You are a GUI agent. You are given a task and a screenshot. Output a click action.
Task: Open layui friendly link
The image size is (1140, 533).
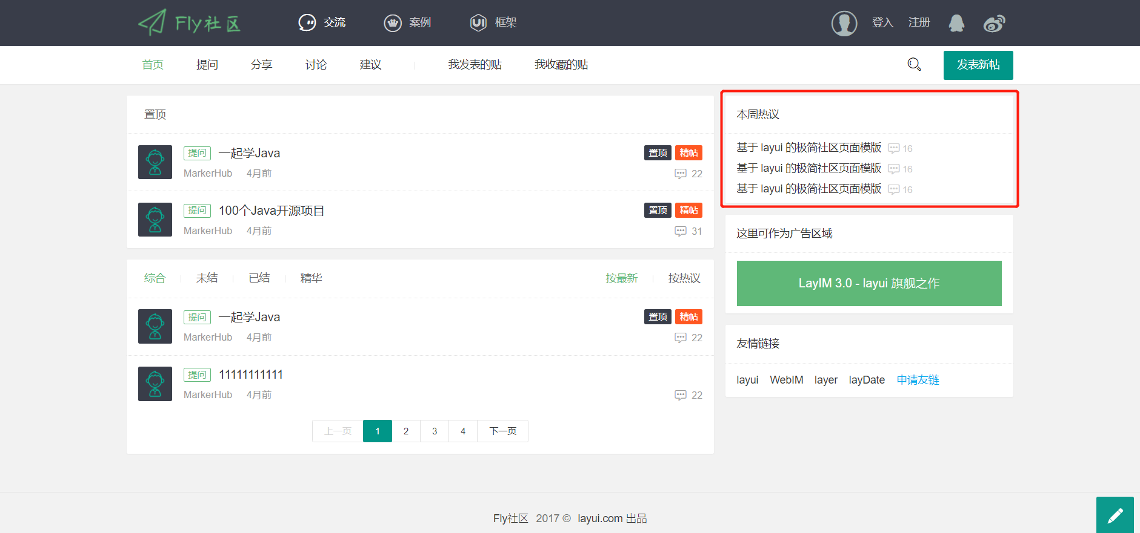pos(747,380)
